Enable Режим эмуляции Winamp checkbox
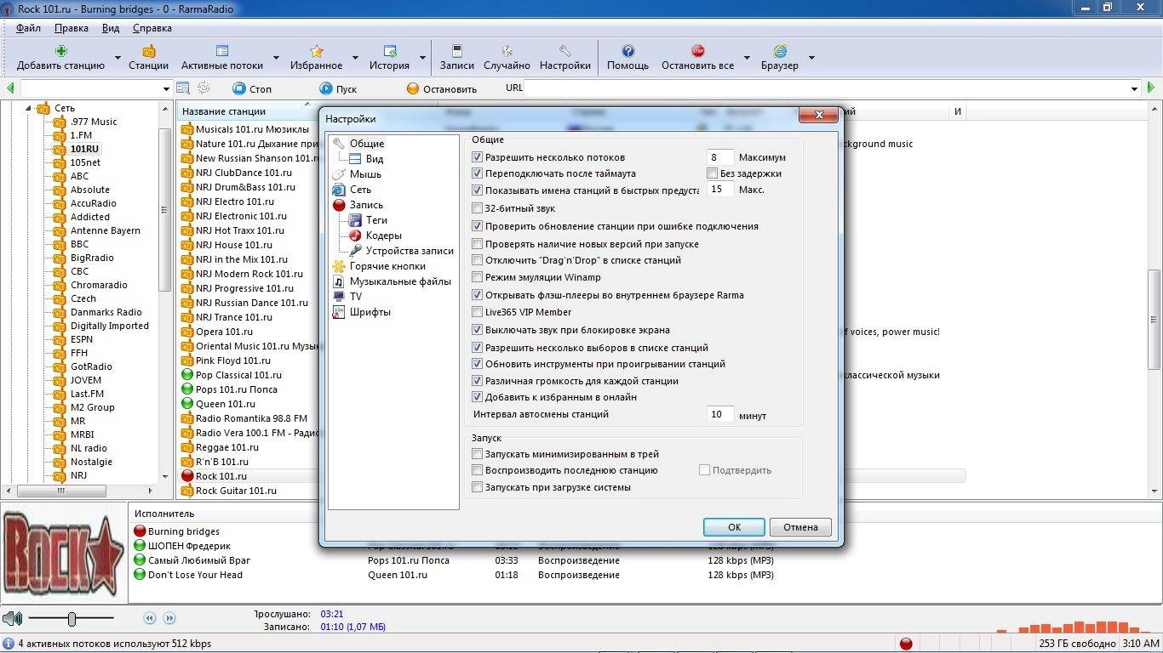This screenshot has width=1163, height=653. click(x=477, y=277)
